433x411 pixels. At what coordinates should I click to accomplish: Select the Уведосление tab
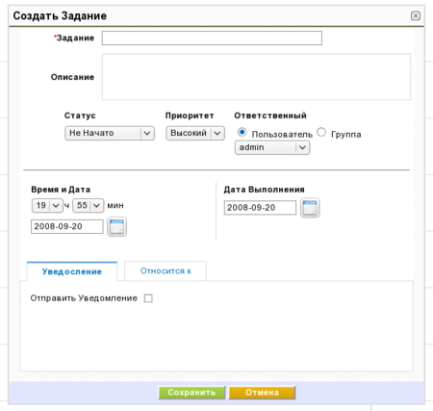(x=72, y=271)
